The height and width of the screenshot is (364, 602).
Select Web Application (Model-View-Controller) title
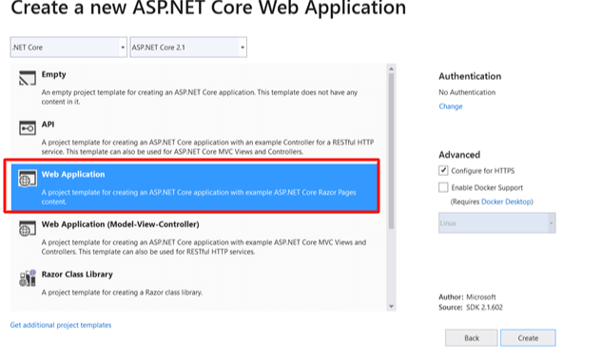point(120,224)
